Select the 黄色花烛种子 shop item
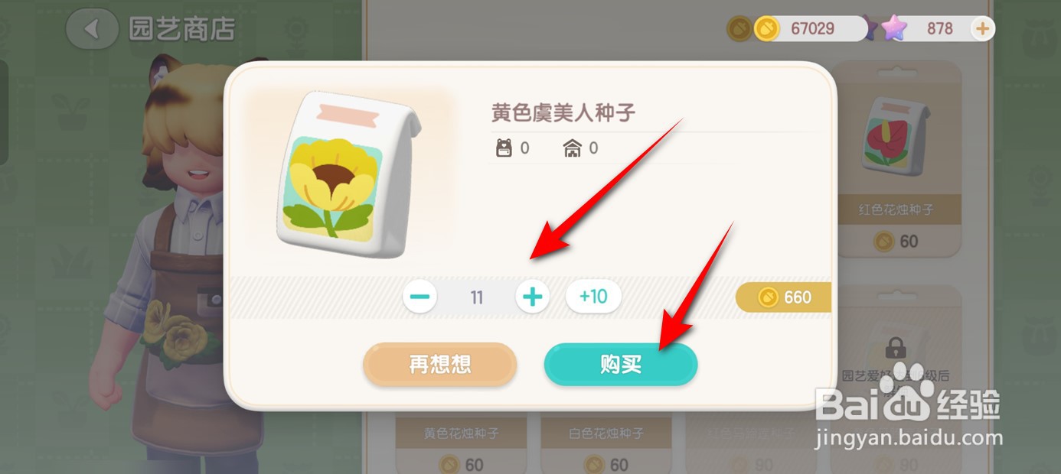 click(462, 443)
